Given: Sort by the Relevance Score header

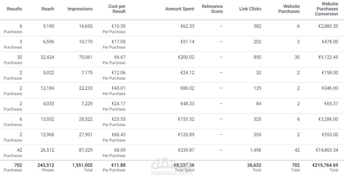Looking at the screenshot, I should pyautogui.click(x=212, y=9).
